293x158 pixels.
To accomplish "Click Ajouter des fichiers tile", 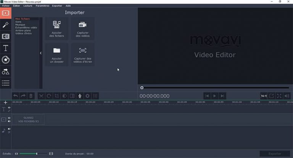I will click(x=56, y=28).
